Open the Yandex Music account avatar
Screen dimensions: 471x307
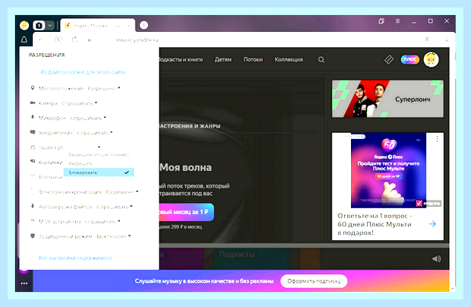tap(431, 59)
